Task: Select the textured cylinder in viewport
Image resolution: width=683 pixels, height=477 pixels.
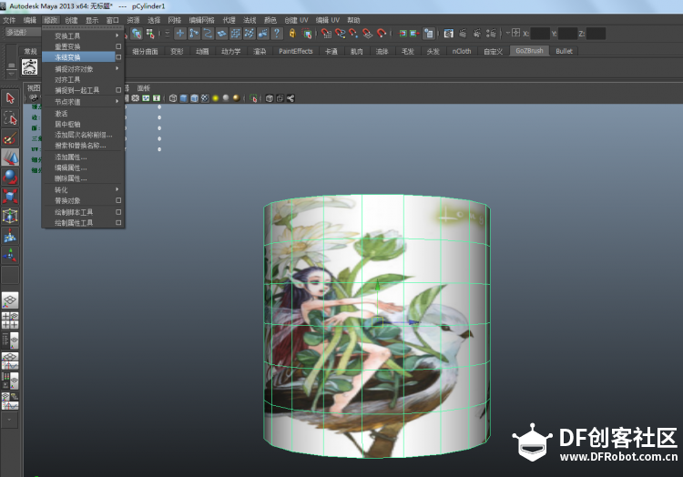Action: [x=377, y=327]
